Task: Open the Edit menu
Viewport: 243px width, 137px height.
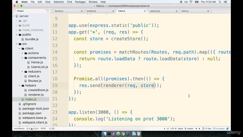Action: tap(40, 2)
